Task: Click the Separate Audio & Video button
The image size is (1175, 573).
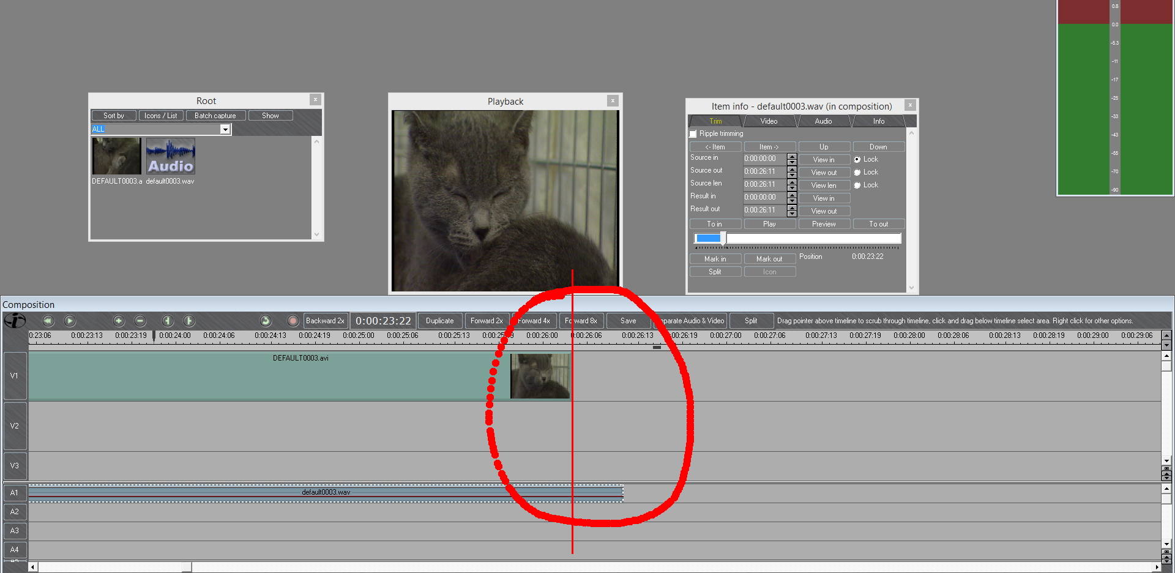Action: 690,321
